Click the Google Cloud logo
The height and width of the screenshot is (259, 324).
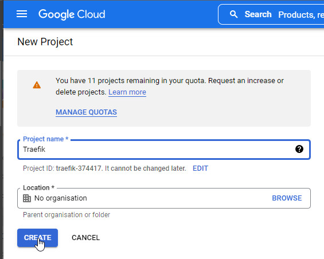pos(72,14)
